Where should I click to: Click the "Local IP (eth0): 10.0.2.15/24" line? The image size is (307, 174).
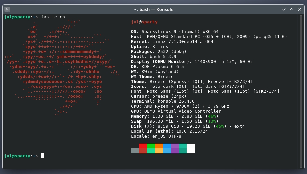pos(169,131)
